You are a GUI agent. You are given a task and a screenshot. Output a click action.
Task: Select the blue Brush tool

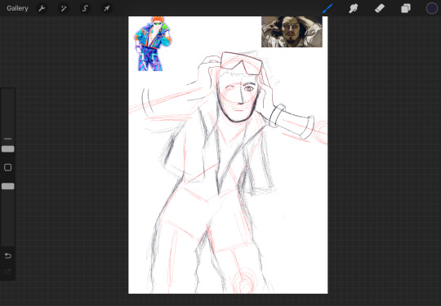click(327, 8)
